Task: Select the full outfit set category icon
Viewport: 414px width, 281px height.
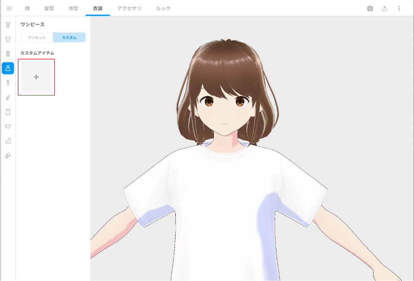Action: pyautogui.click(x=8, y=25)
